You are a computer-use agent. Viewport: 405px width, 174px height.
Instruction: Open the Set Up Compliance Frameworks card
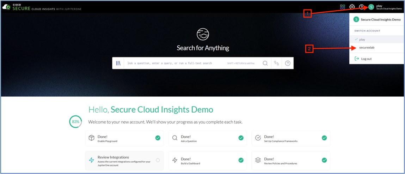click(291, 139)
